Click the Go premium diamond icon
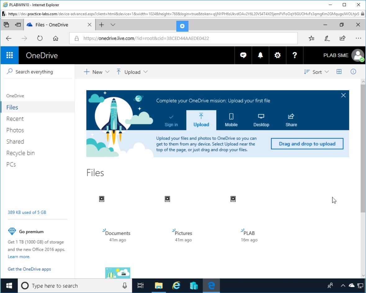Viewport: 366px width, 293px height. pos(12,231)
